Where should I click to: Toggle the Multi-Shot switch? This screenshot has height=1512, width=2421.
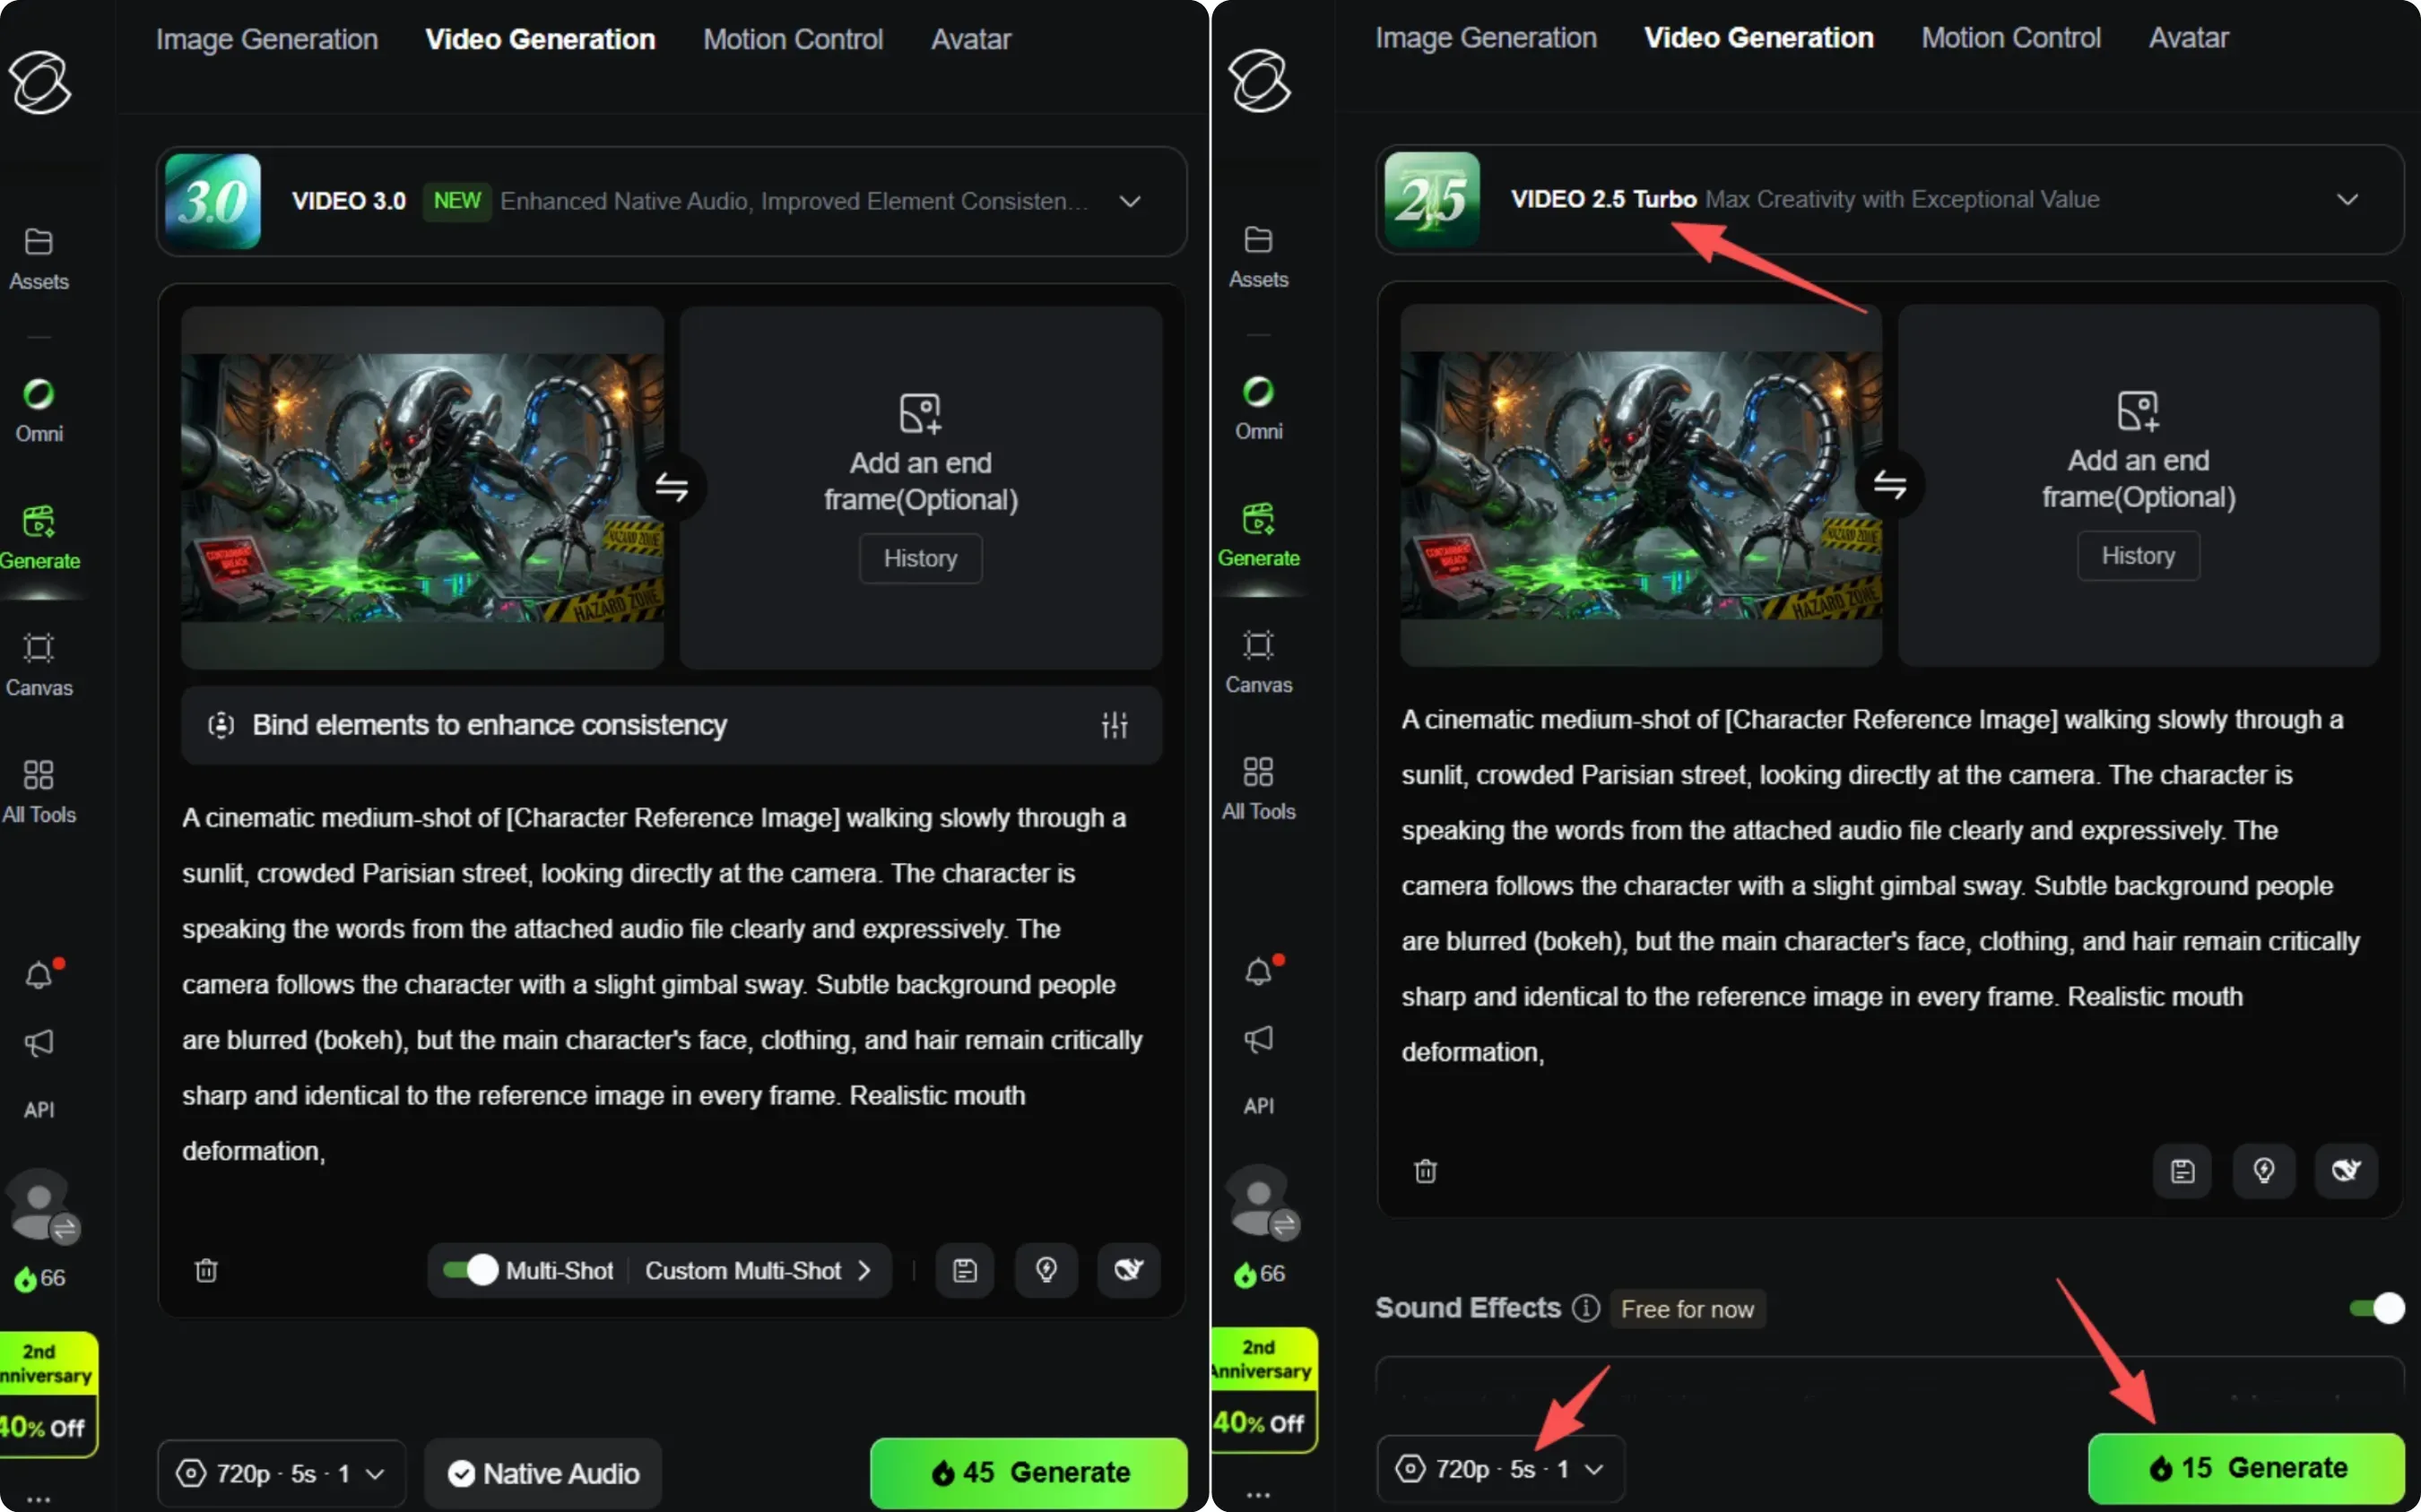point(470,1270)
